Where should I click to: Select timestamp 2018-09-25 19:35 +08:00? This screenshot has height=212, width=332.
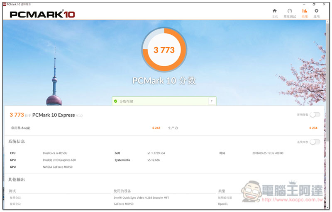pyautogui.click(x=268, y=153)
